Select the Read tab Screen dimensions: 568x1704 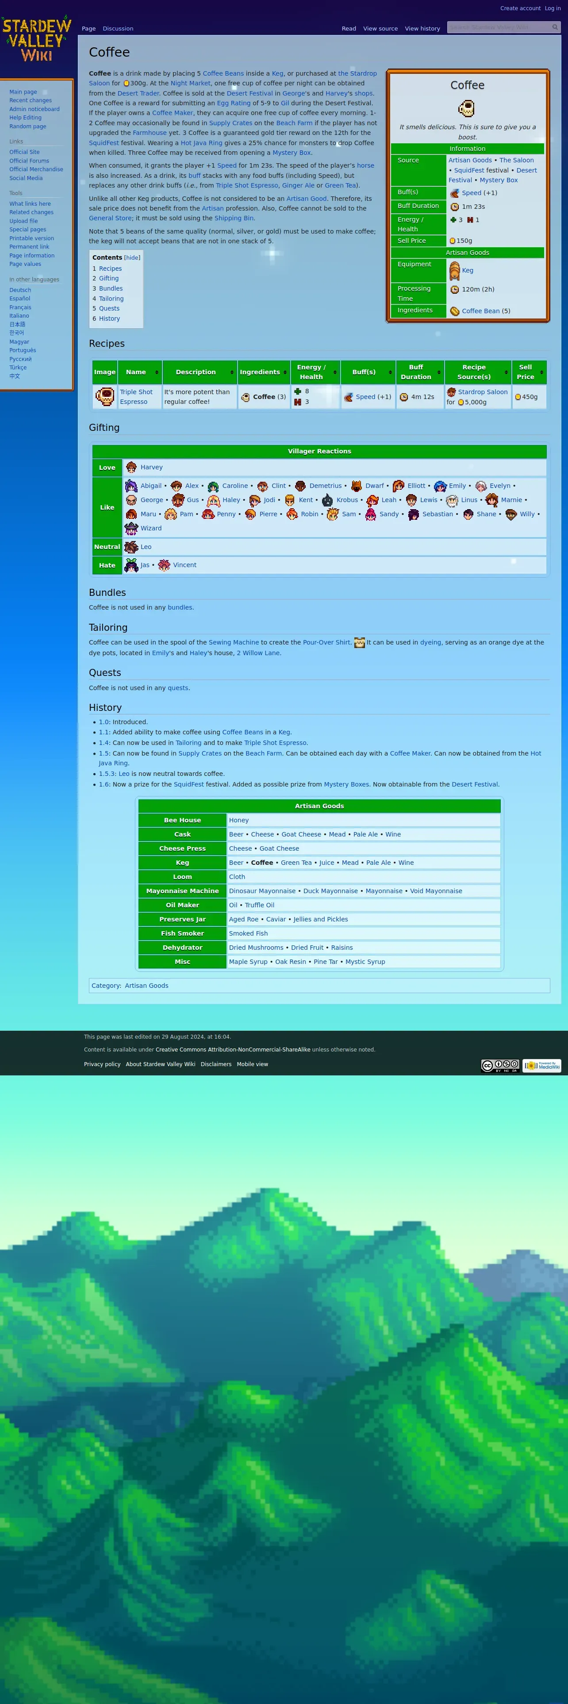(349, 28)
